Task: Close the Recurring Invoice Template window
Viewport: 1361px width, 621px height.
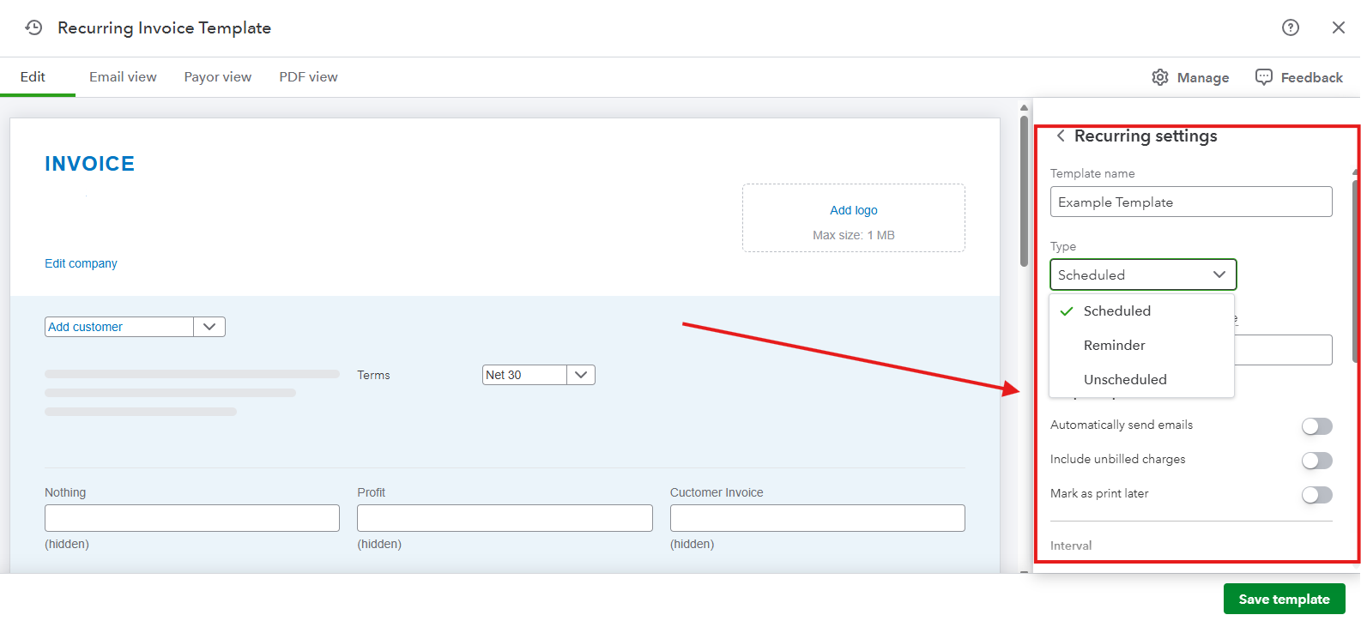Action: pos(1338,27)
